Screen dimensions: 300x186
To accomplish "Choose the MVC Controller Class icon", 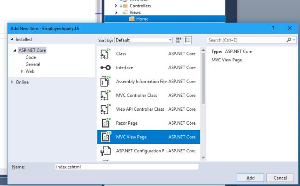I will [x=105, y=95].
